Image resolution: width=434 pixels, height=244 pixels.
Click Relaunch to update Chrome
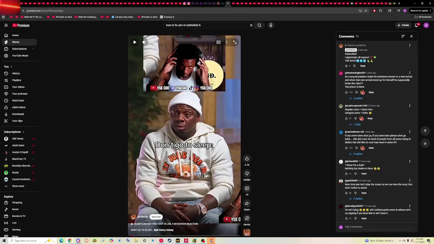421,11
